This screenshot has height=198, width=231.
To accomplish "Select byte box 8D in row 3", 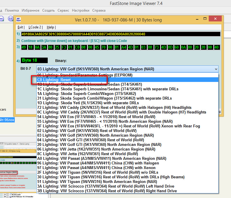I will click(x=170, y=47).
